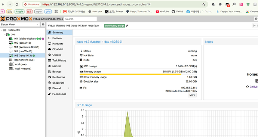Expand the Firewall submenu arrow
Screen dimensions: 258x137
coord(69,88)
